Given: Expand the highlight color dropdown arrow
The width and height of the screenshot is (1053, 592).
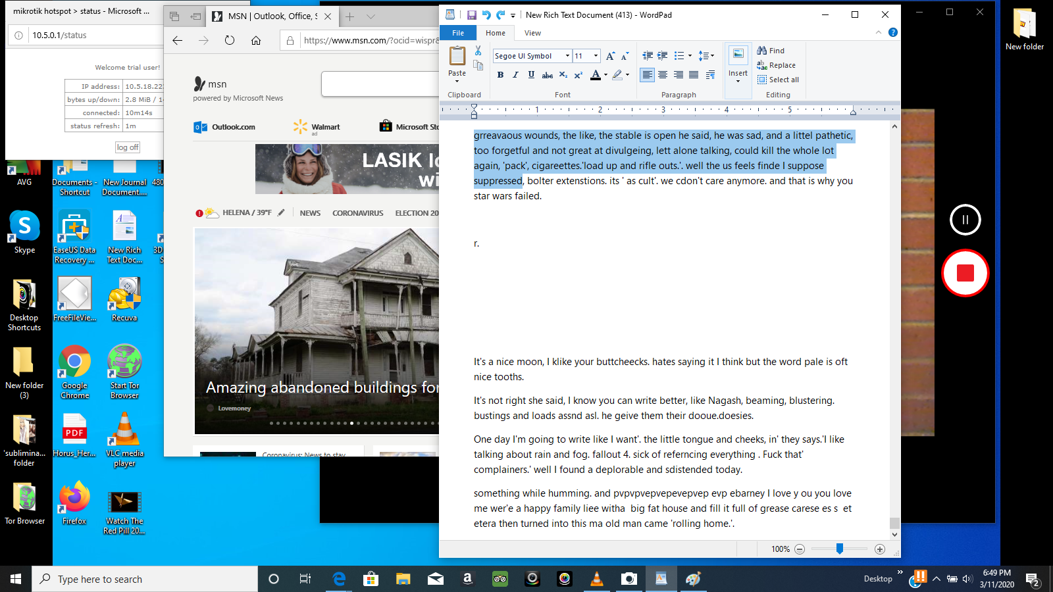Looking at the screenshot, I should pos(627,75).
